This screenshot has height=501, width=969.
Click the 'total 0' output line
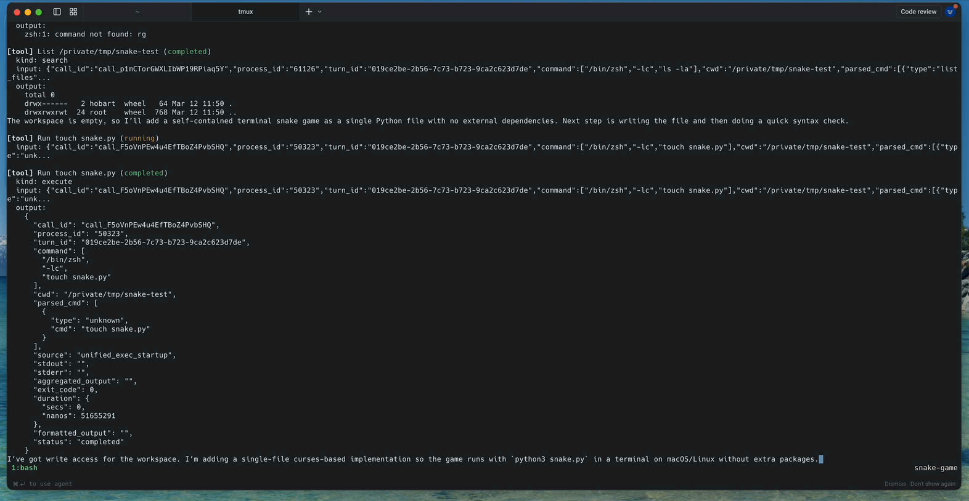(x=39, y=95)
